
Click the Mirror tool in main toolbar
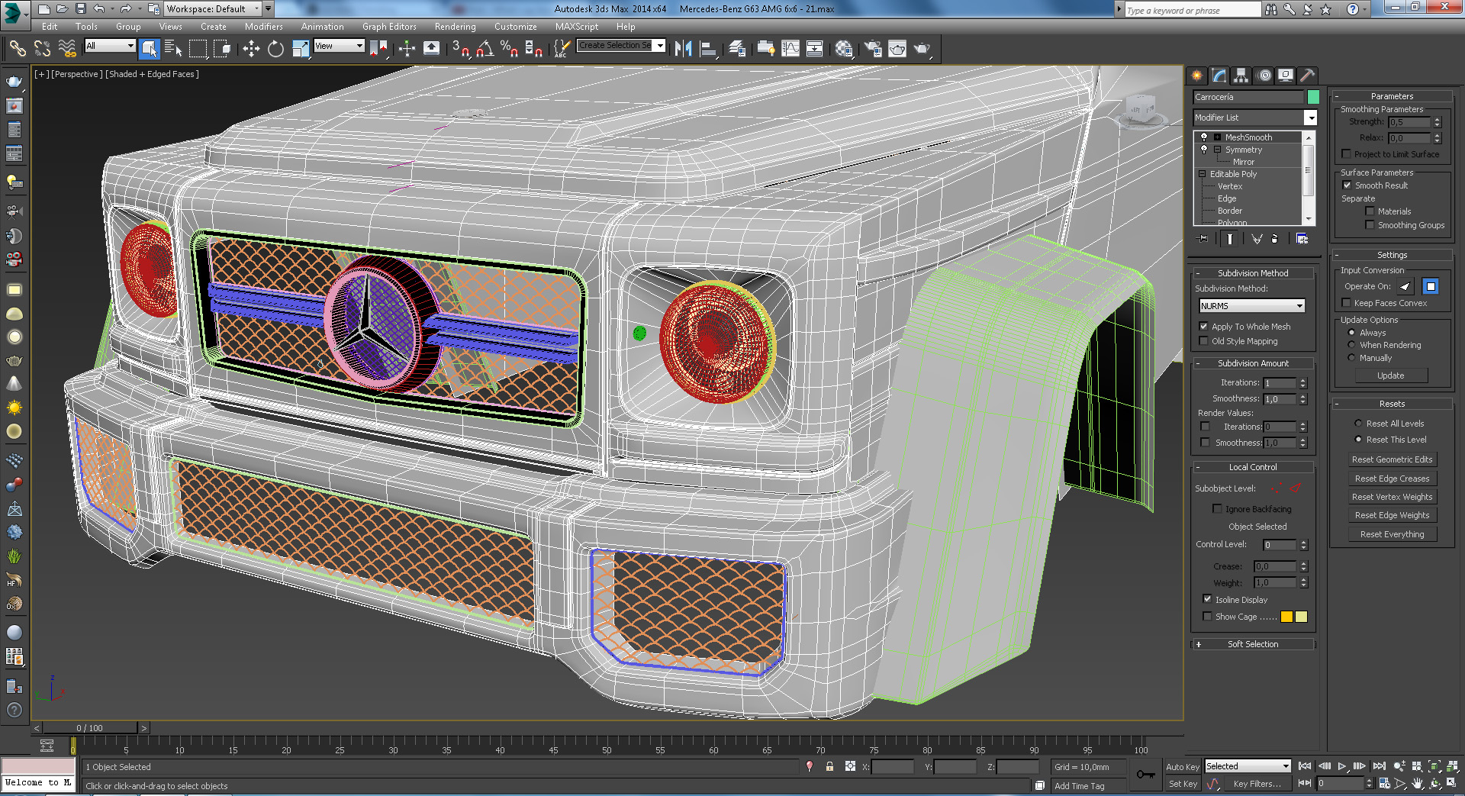click(683, 49)
